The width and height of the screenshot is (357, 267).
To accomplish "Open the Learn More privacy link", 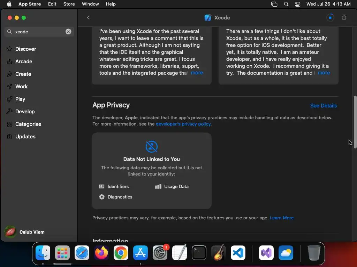I will (x=282, y=218).
